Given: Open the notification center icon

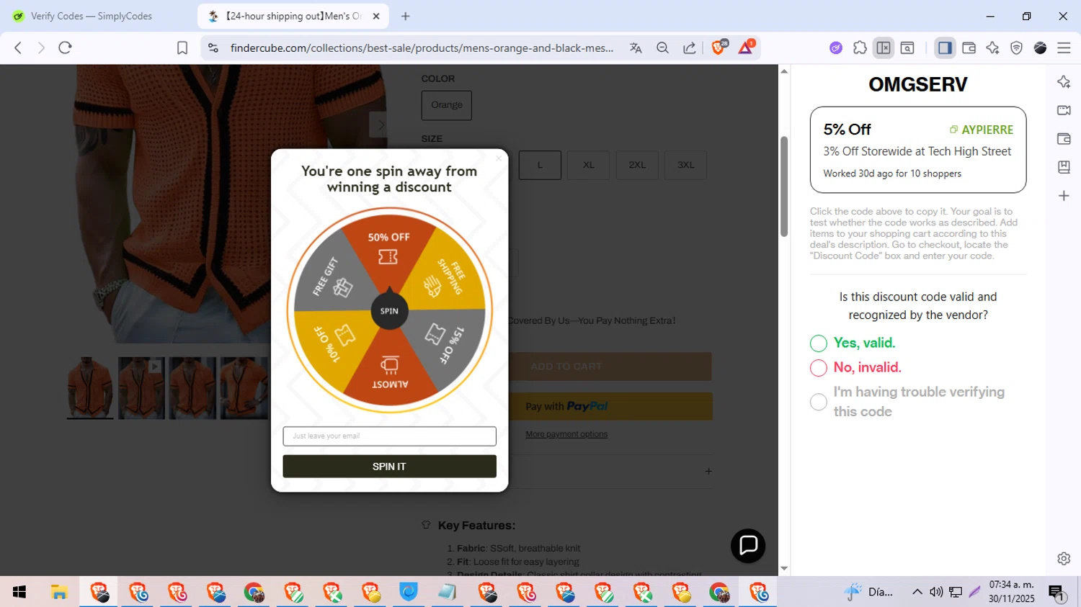Looking at the screenshot, I should pyautogui.click(x=1057, y=593).
